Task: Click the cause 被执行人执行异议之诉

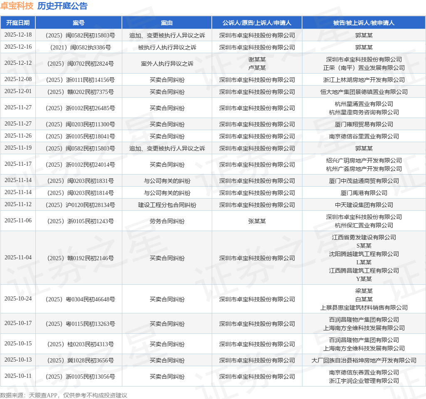Action: [x=167, y=47]
